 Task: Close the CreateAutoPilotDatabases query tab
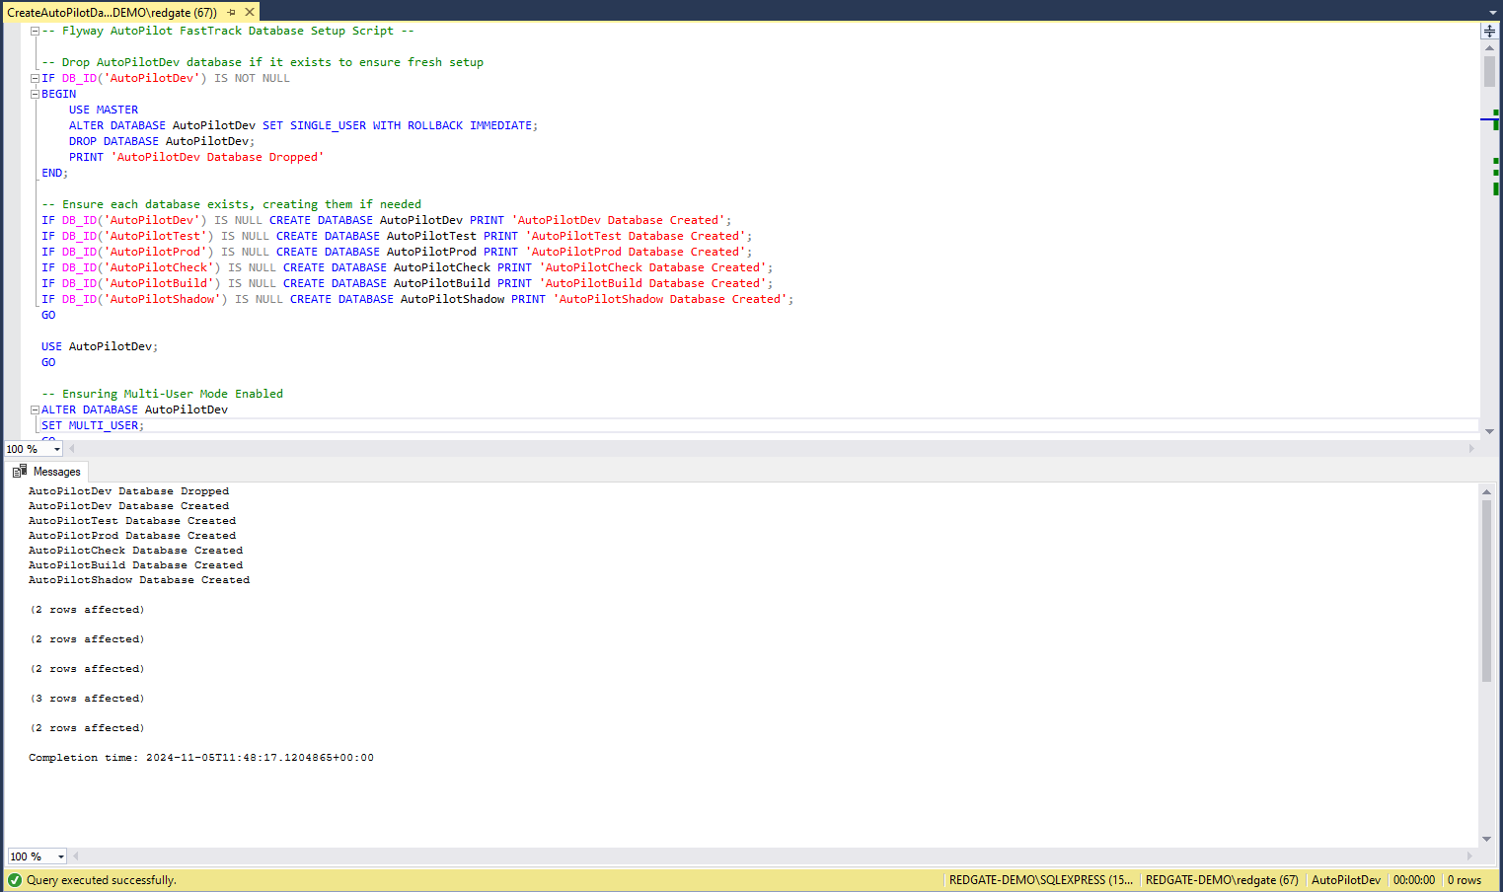250,12
